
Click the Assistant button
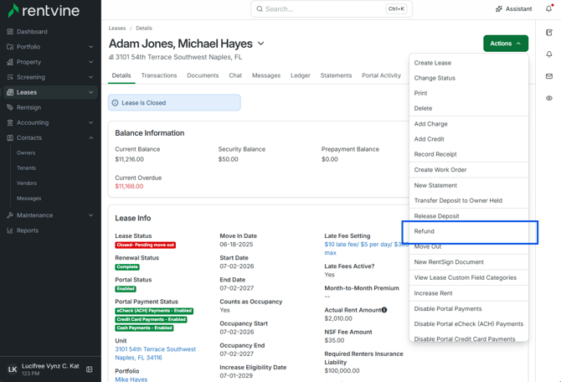(x=514, y=9)
